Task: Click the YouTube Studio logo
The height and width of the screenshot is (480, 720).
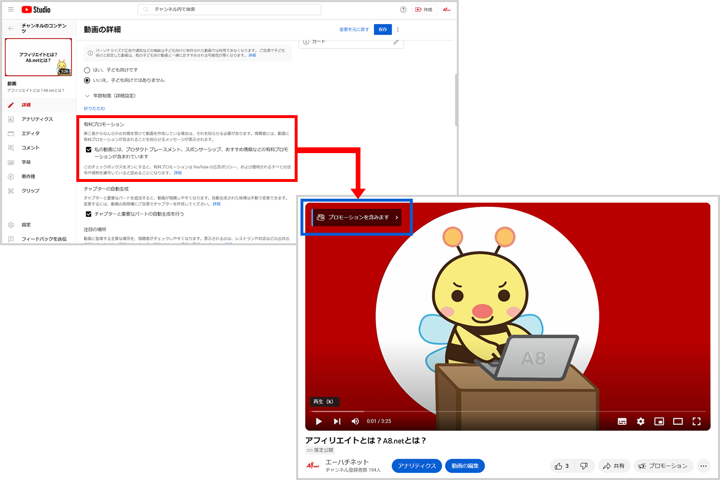Action: coord(36,10)
